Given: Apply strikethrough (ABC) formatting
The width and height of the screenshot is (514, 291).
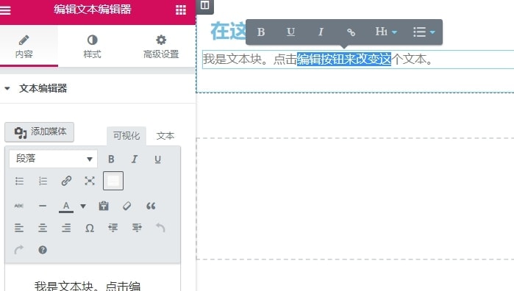Looking at the screenshot, I should coord(19,206).
